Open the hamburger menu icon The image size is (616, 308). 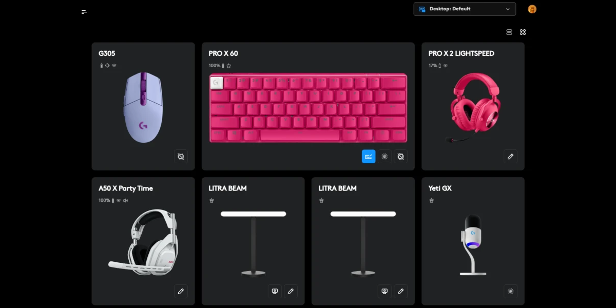[x=84, y=12]
